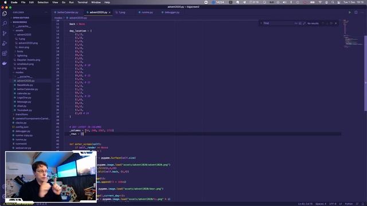Click UTF-8 encoding in status bar
Screen dimensions: 367x206
(333, 204)
